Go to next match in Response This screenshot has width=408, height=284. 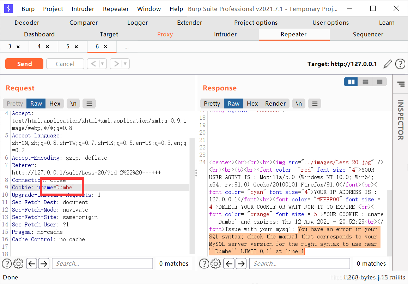[241, 264]
